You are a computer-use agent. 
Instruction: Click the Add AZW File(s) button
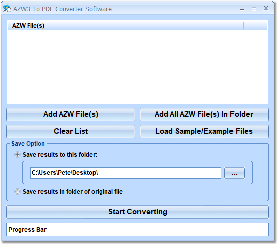click(x=71, y=114)
